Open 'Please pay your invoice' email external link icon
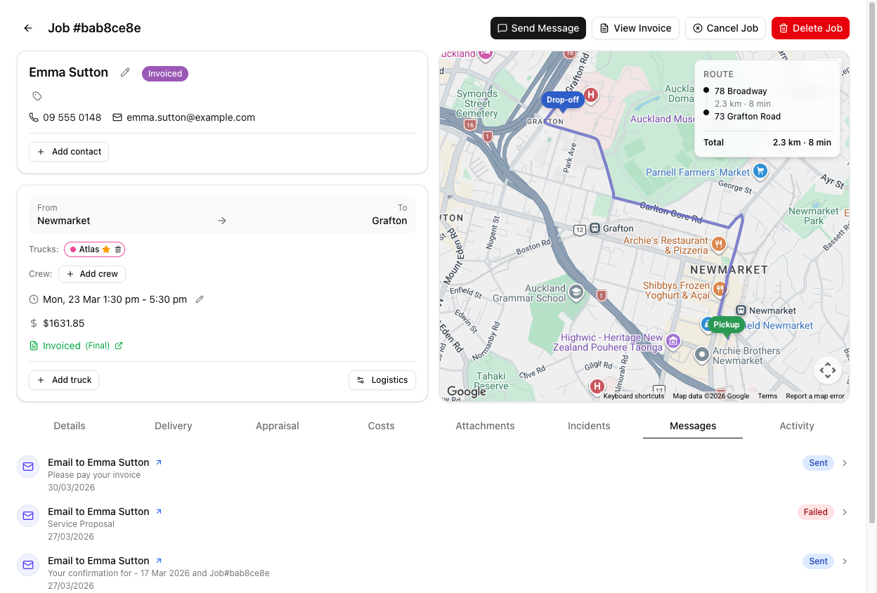The width and height of the screenshot is (877, 593). (159, 462)
